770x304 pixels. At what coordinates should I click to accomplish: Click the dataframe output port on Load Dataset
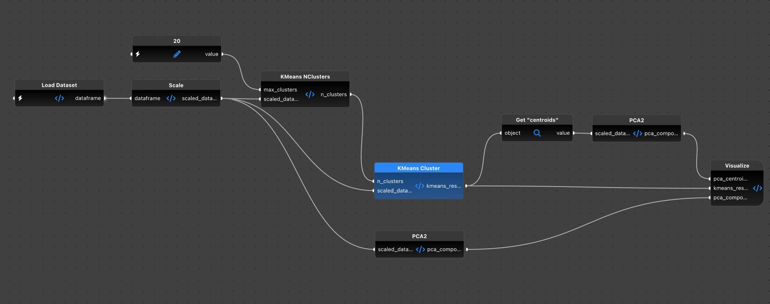click(105, 98)
